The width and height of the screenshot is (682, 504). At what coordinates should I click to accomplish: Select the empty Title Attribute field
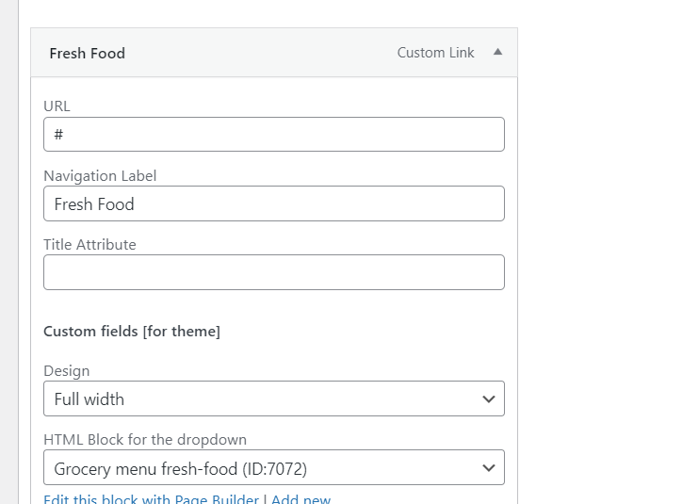point(273,272)
